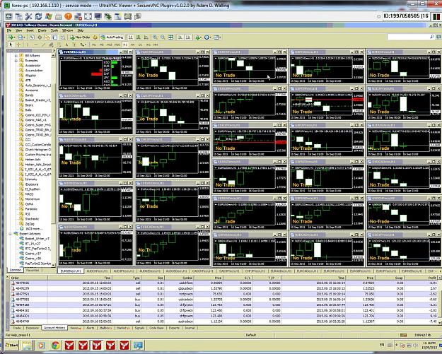Expand the Examples folder

(16, 61)
